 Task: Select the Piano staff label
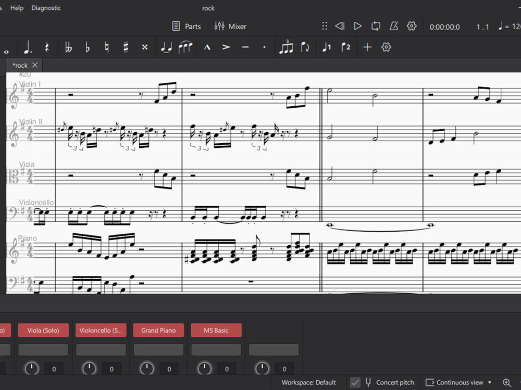pyautogui.click(x=27, y=238)
